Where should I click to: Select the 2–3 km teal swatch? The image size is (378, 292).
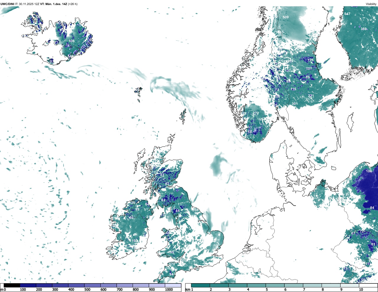coord(219,285)
